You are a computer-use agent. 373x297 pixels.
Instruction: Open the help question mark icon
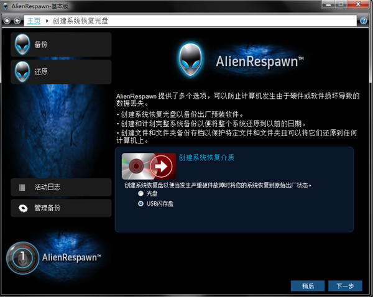pyautogui.click(x=363, y=21)
